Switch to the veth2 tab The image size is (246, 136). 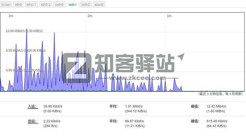tap(85, 4)
